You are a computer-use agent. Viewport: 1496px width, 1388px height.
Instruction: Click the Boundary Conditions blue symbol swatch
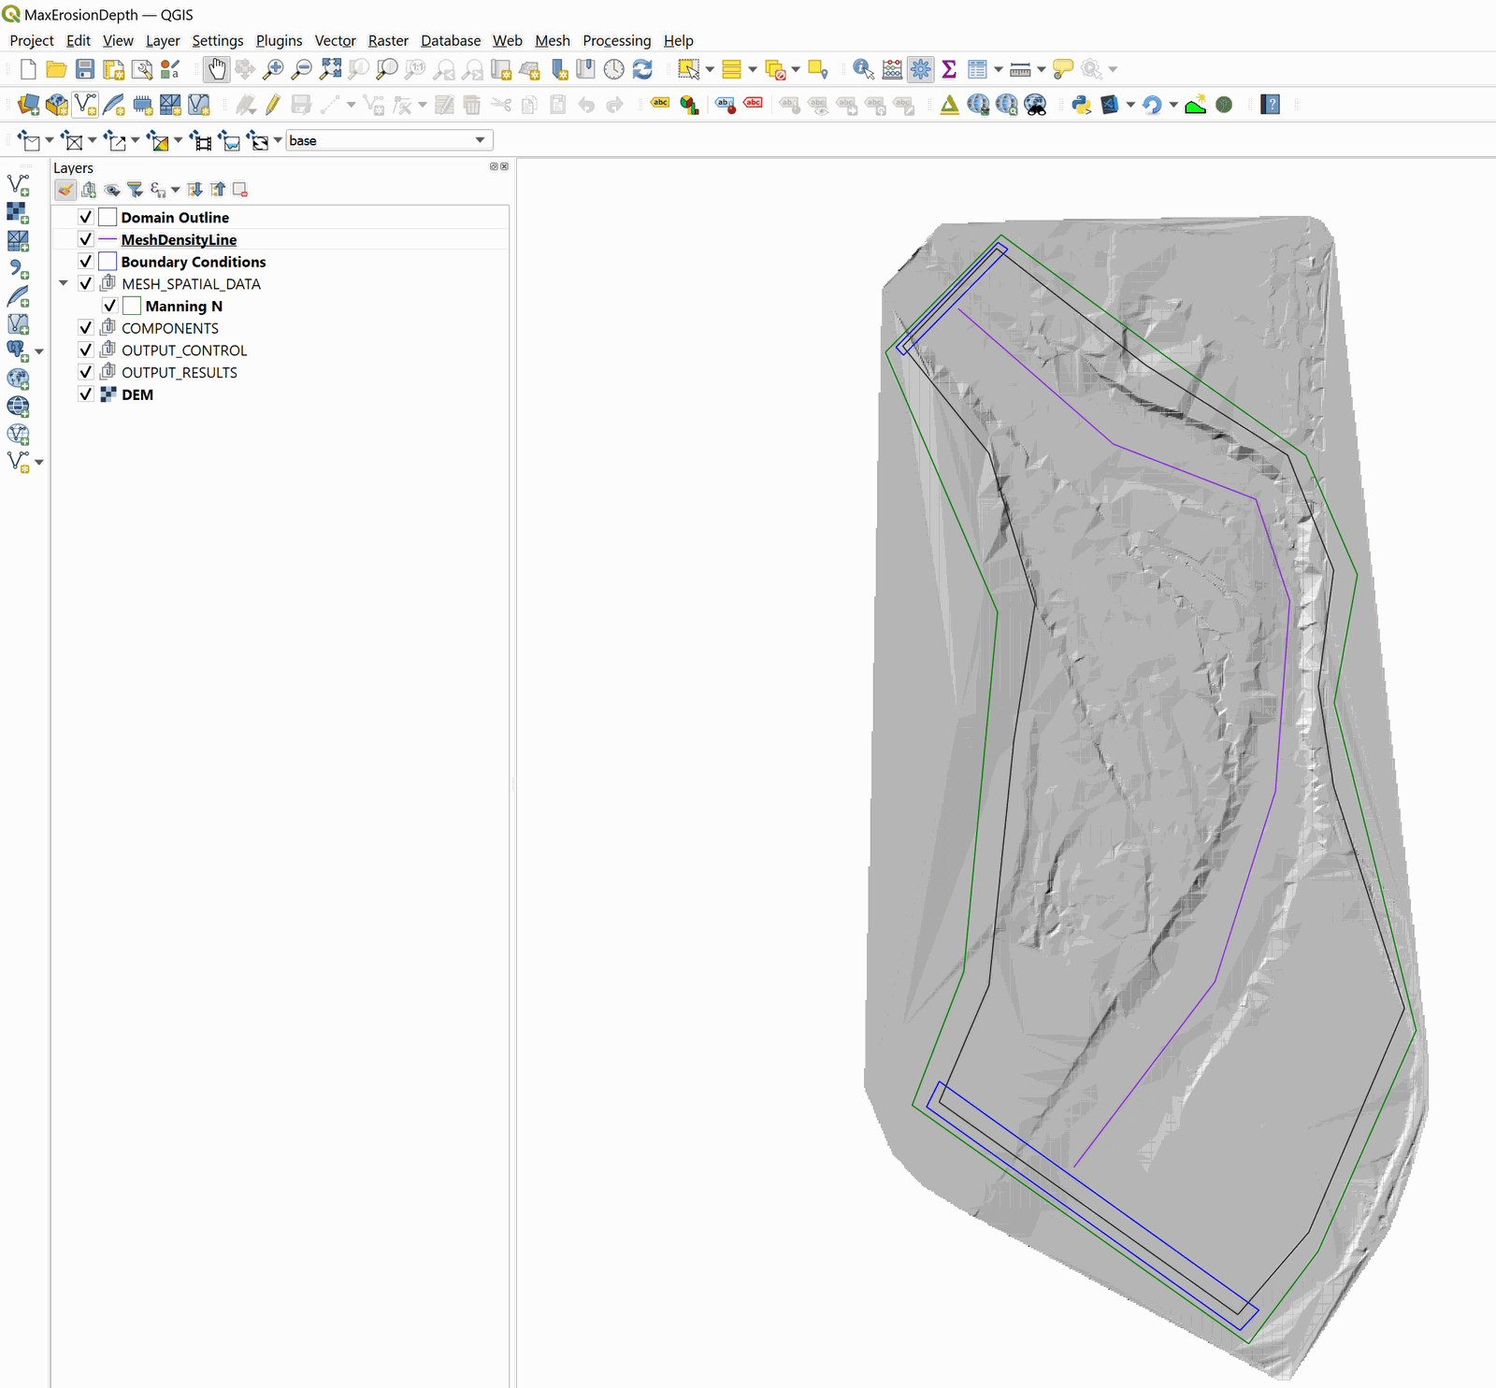click(108, 262)
